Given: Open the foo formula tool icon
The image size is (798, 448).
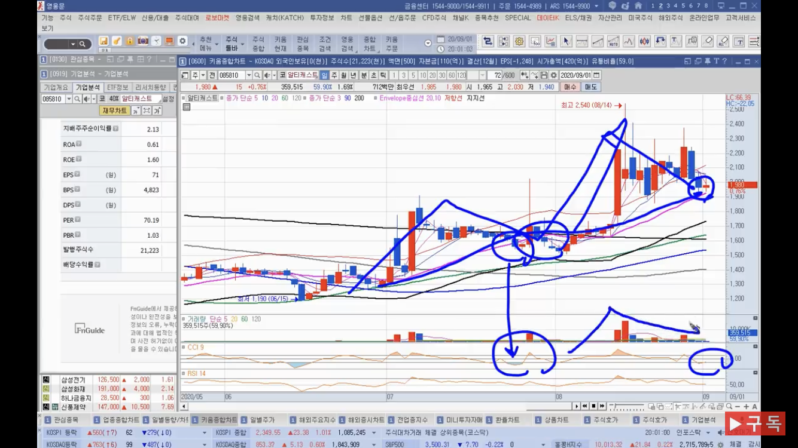Looking at the screenshot, I should coord(535,41).
